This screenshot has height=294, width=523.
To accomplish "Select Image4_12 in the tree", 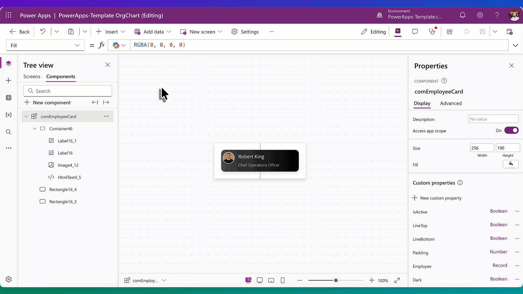I will click(68, 165).
